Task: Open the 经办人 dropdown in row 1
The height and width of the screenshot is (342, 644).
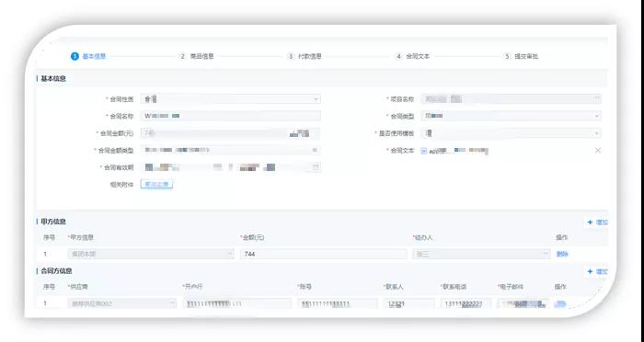Action: pos(481,254)
